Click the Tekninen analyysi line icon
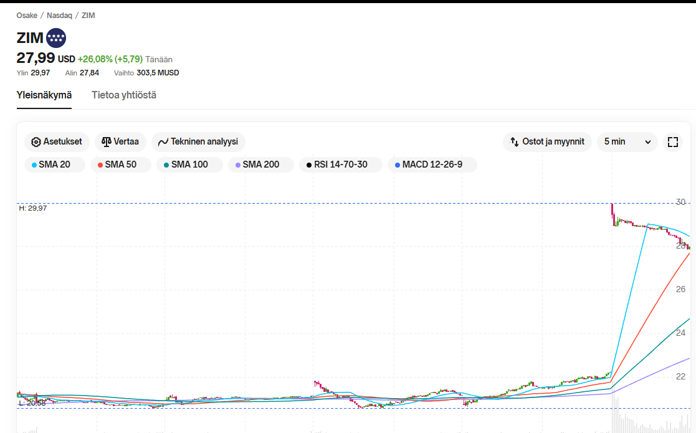The height and width of the screenshot is (433, 696). click(x=163, y=142)
